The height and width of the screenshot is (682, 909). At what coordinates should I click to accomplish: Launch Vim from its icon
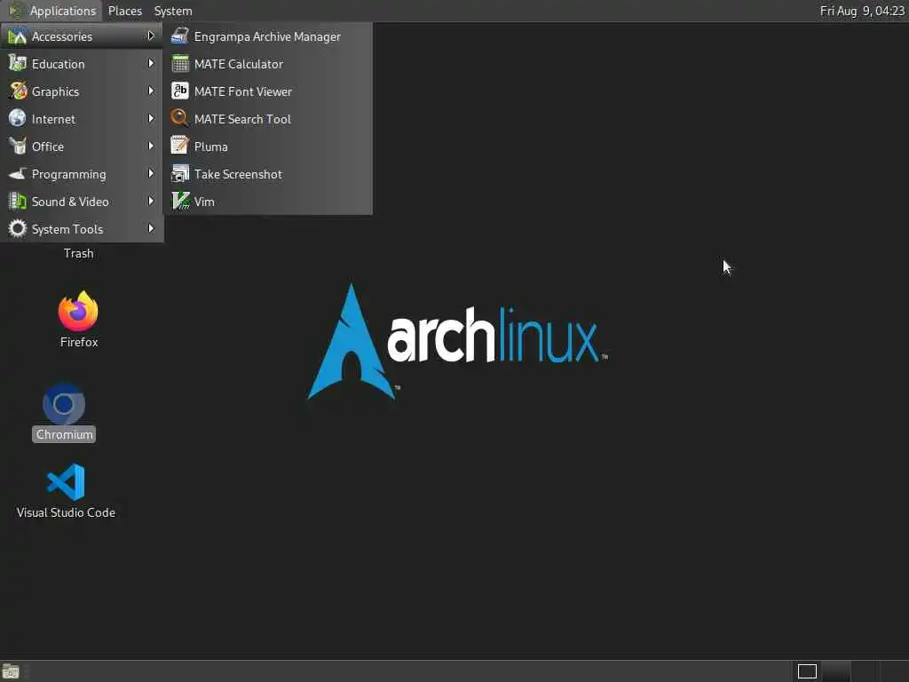pos(180,202)
